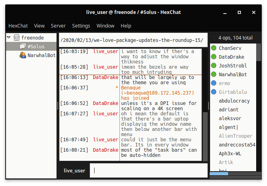Click the 'most of the task bars' message

click(x=159, y=152)
